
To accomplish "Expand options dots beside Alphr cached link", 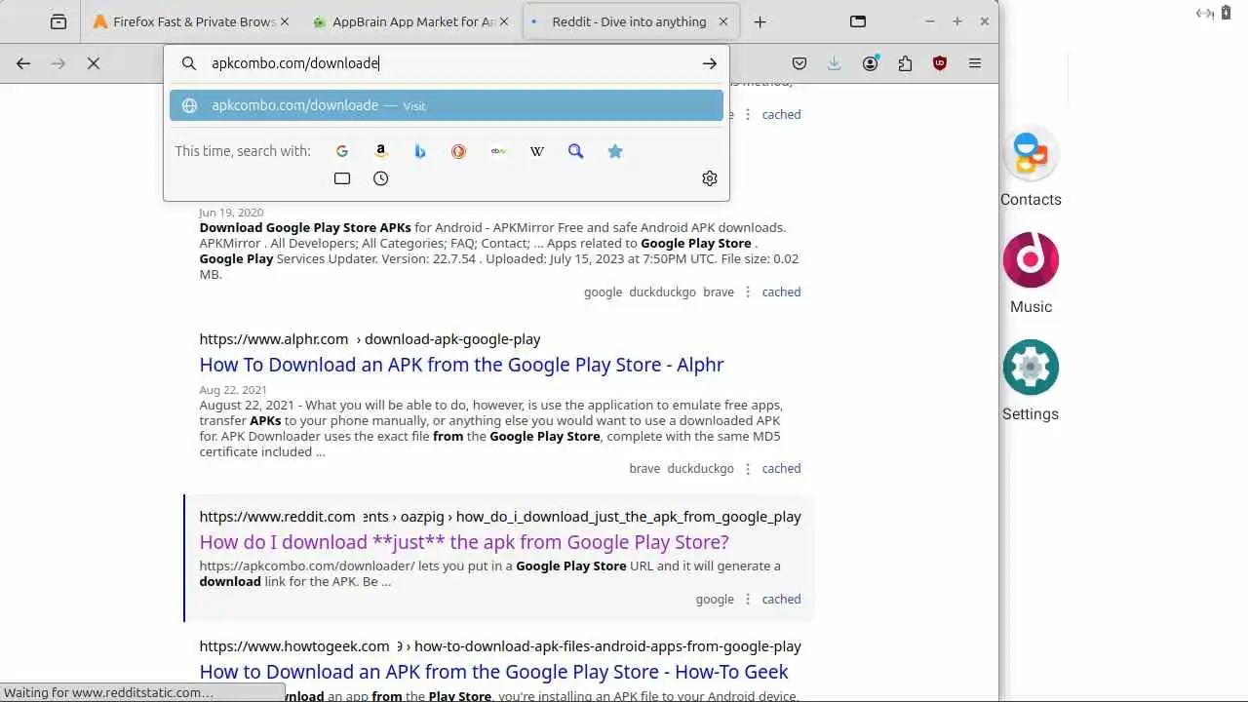I will (748, 468).
